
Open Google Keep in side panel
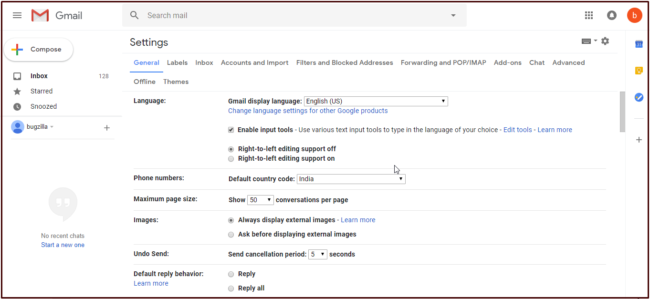point(639,71)
